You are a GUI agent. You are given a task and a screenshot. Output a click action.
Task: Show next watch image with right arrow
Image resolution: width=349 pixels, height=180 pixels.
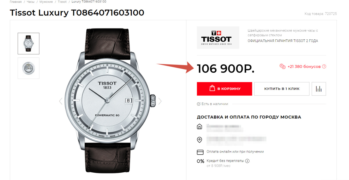click(160, 101)
